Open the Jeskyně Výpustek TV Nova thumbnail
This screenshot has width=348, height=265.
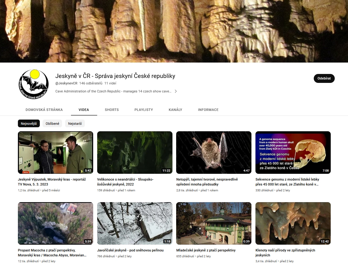(56, 153)
